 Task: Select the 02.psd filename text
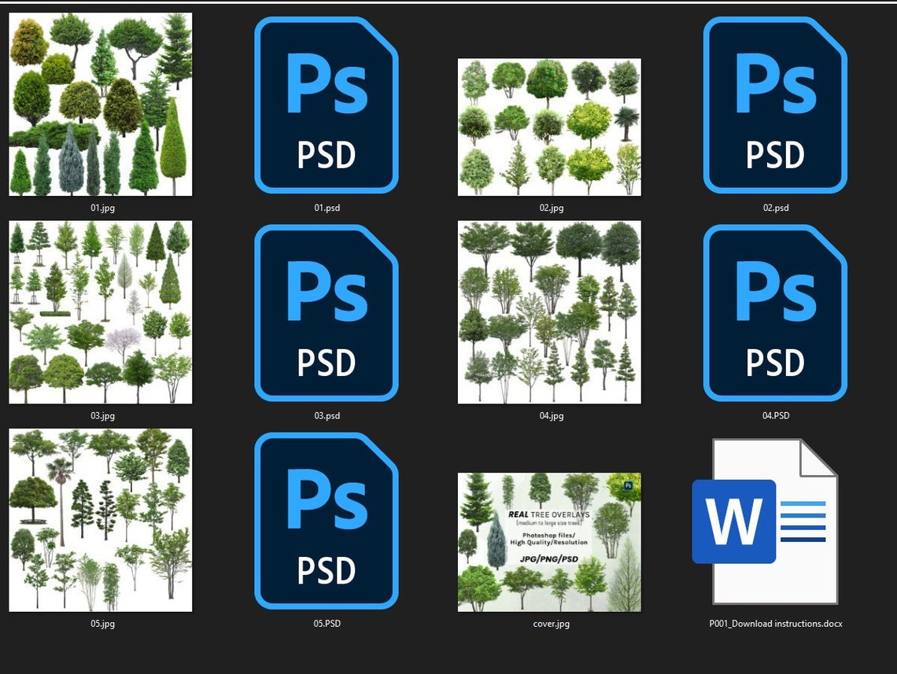coord(774,208)
